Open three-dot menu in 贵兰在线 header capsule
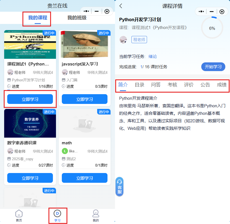230x224 pixels. tap(87, 11)
